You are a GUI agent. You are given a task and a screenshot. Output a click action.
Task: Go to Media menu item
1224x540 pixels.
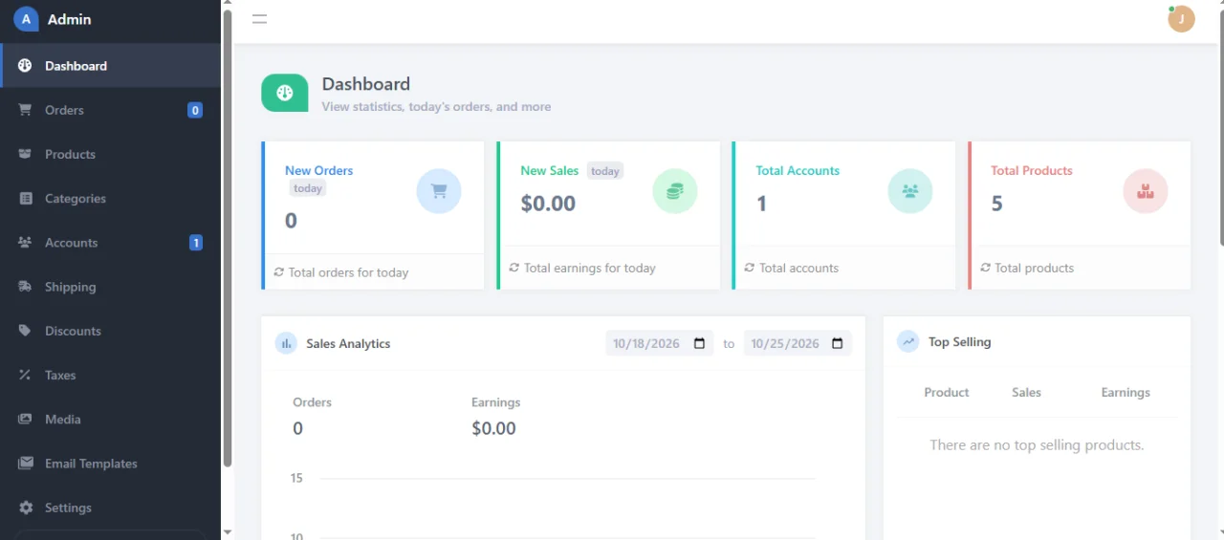click(111, 420)
